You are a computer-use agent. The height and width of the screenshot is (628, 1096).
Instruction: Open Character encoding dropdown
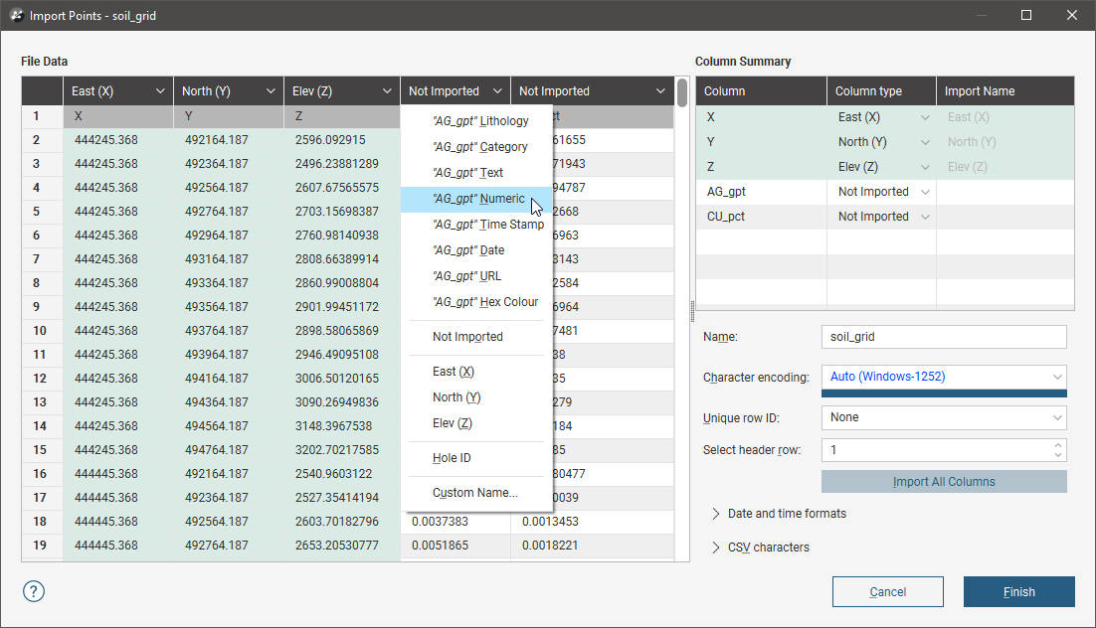coord(943,377)
